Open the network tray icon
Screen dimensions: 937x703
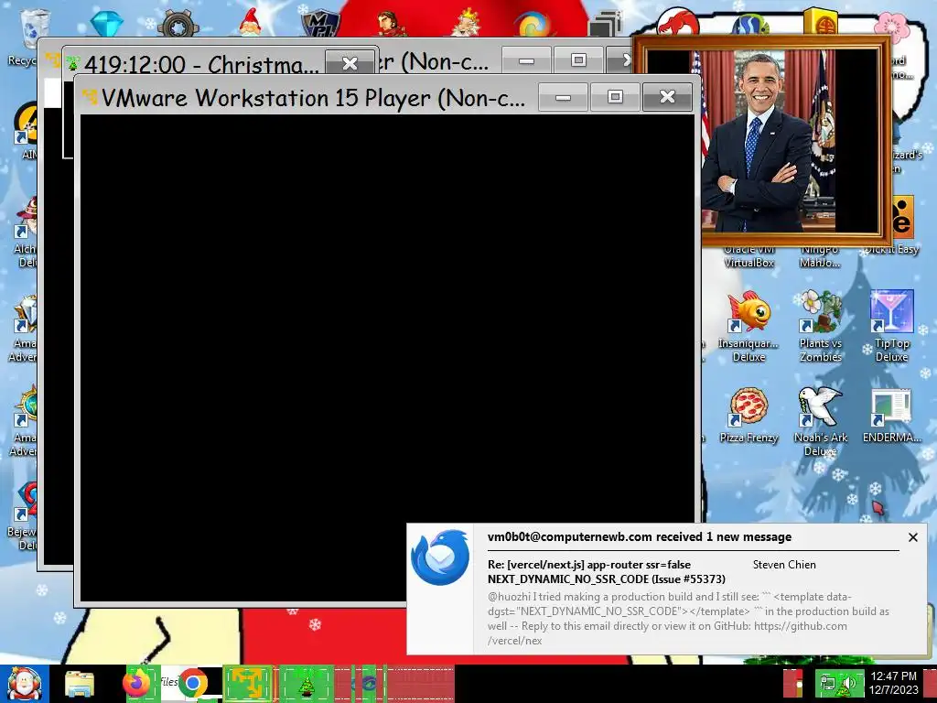[x=828, y=684]
